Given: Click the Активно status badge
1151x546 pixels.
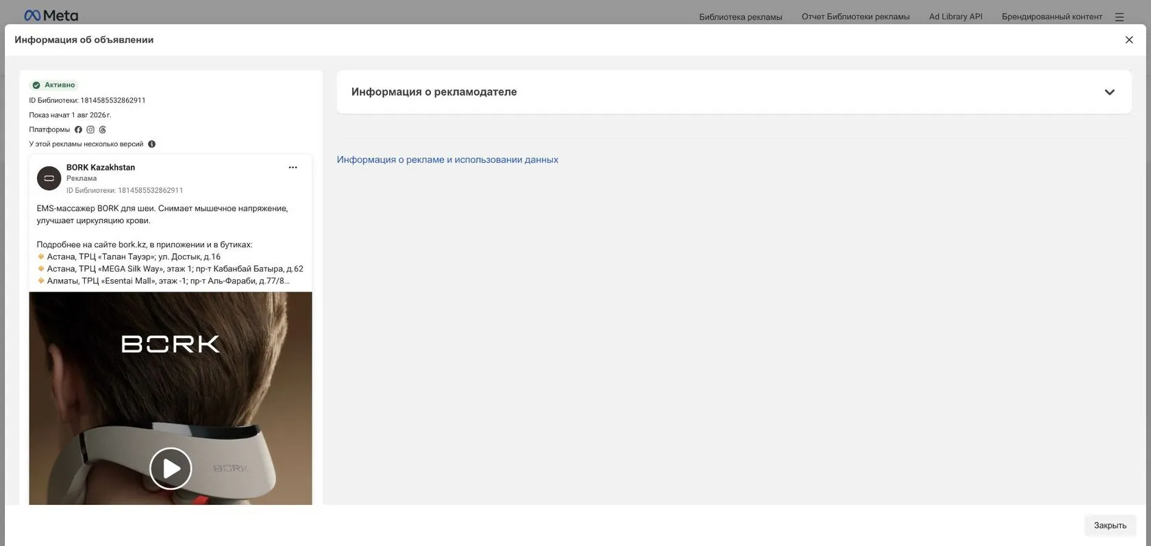Looking at the screenshot, I should pos(54,85).
